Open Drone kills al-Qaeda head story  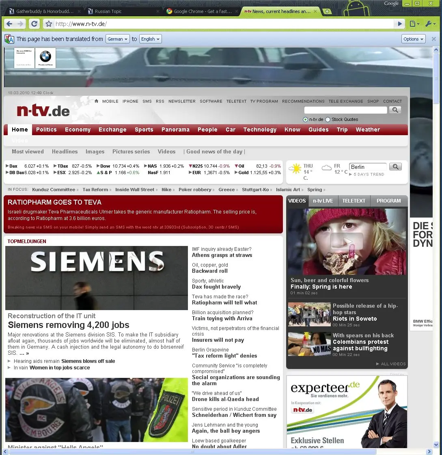[x=225, y=399]
